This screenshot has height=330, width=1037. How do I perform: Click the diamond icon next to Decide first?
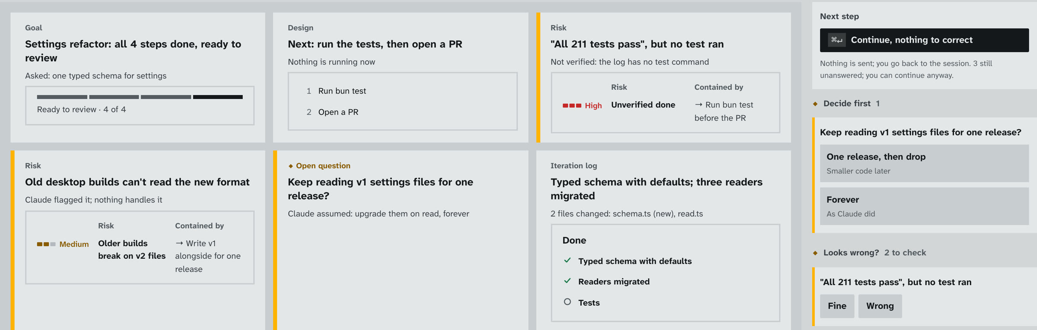pyautogui.click(x=815, y=104)
